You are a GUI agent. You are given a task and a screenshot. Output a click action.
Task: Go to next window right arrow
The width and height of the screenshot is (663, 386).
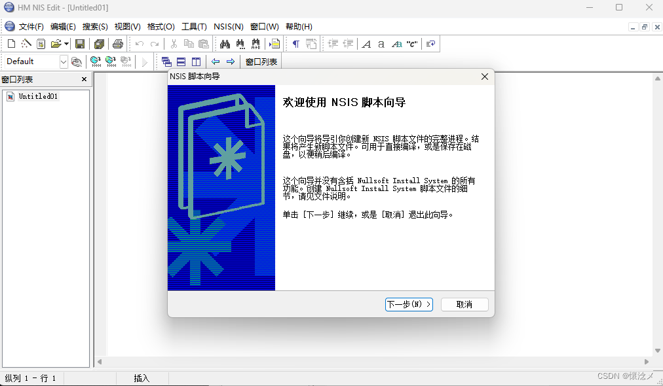click(x=231, y=61)
